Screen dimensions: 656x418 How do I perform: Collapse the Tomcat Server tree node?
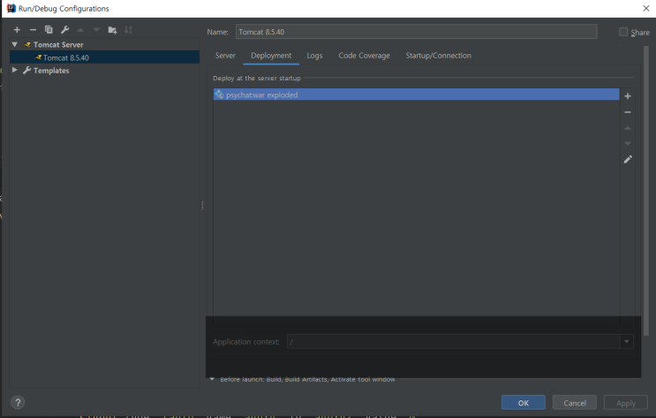pos(15,44)
